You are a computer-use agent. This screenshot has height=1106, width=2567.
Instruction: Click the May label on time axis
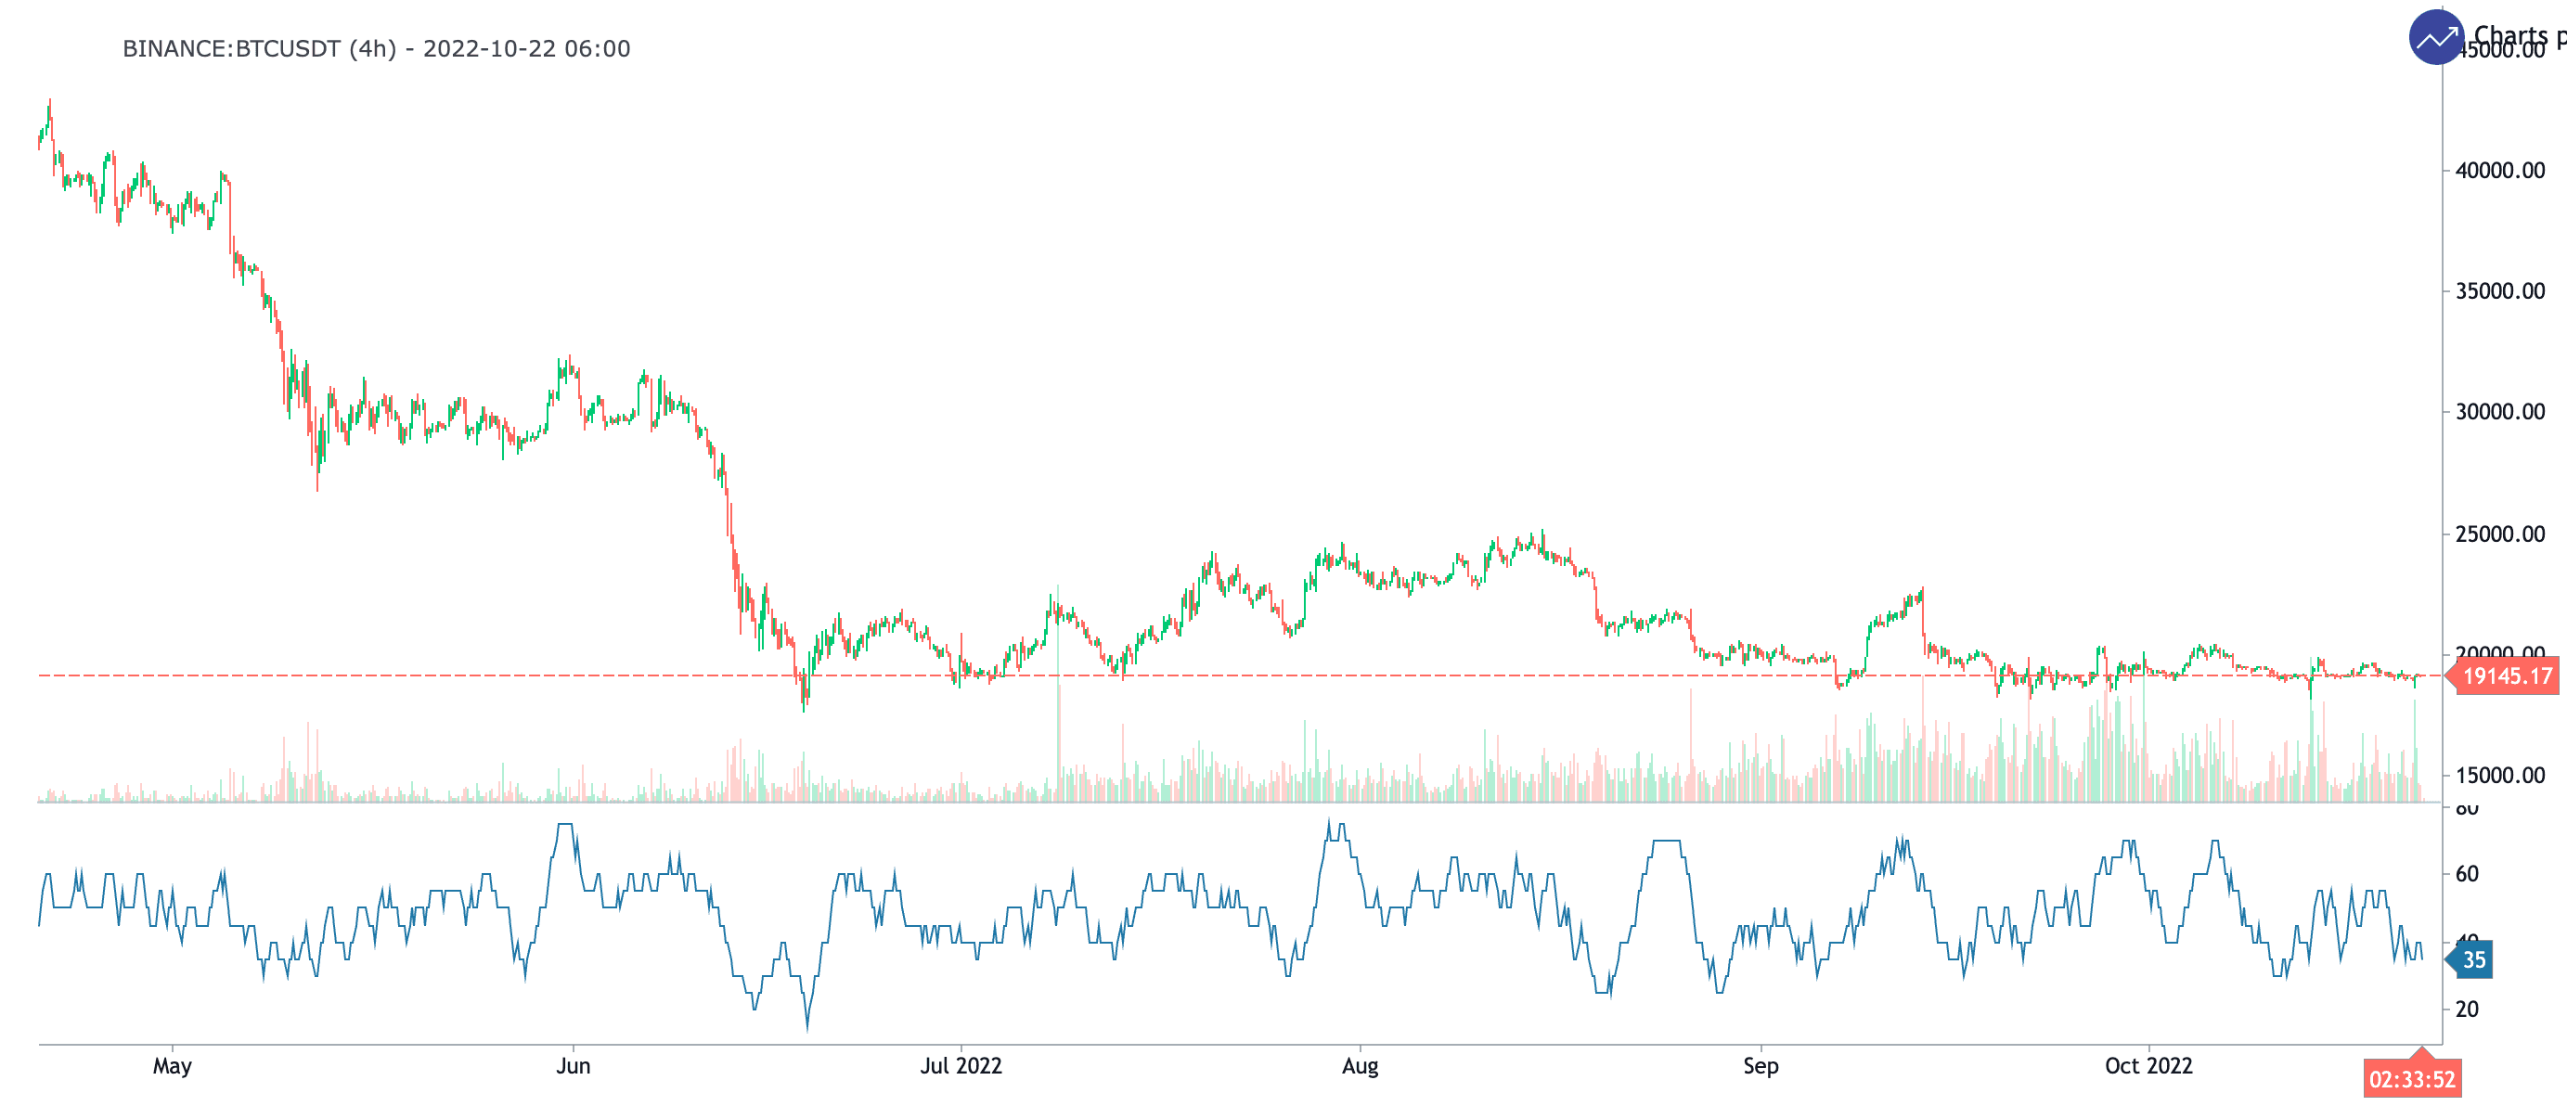172,1066
